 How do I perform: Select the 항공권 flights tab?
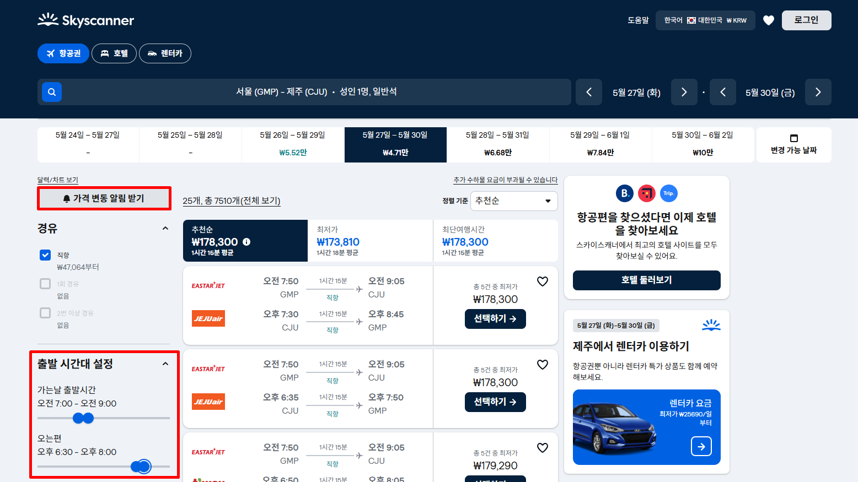pos(63,53)
